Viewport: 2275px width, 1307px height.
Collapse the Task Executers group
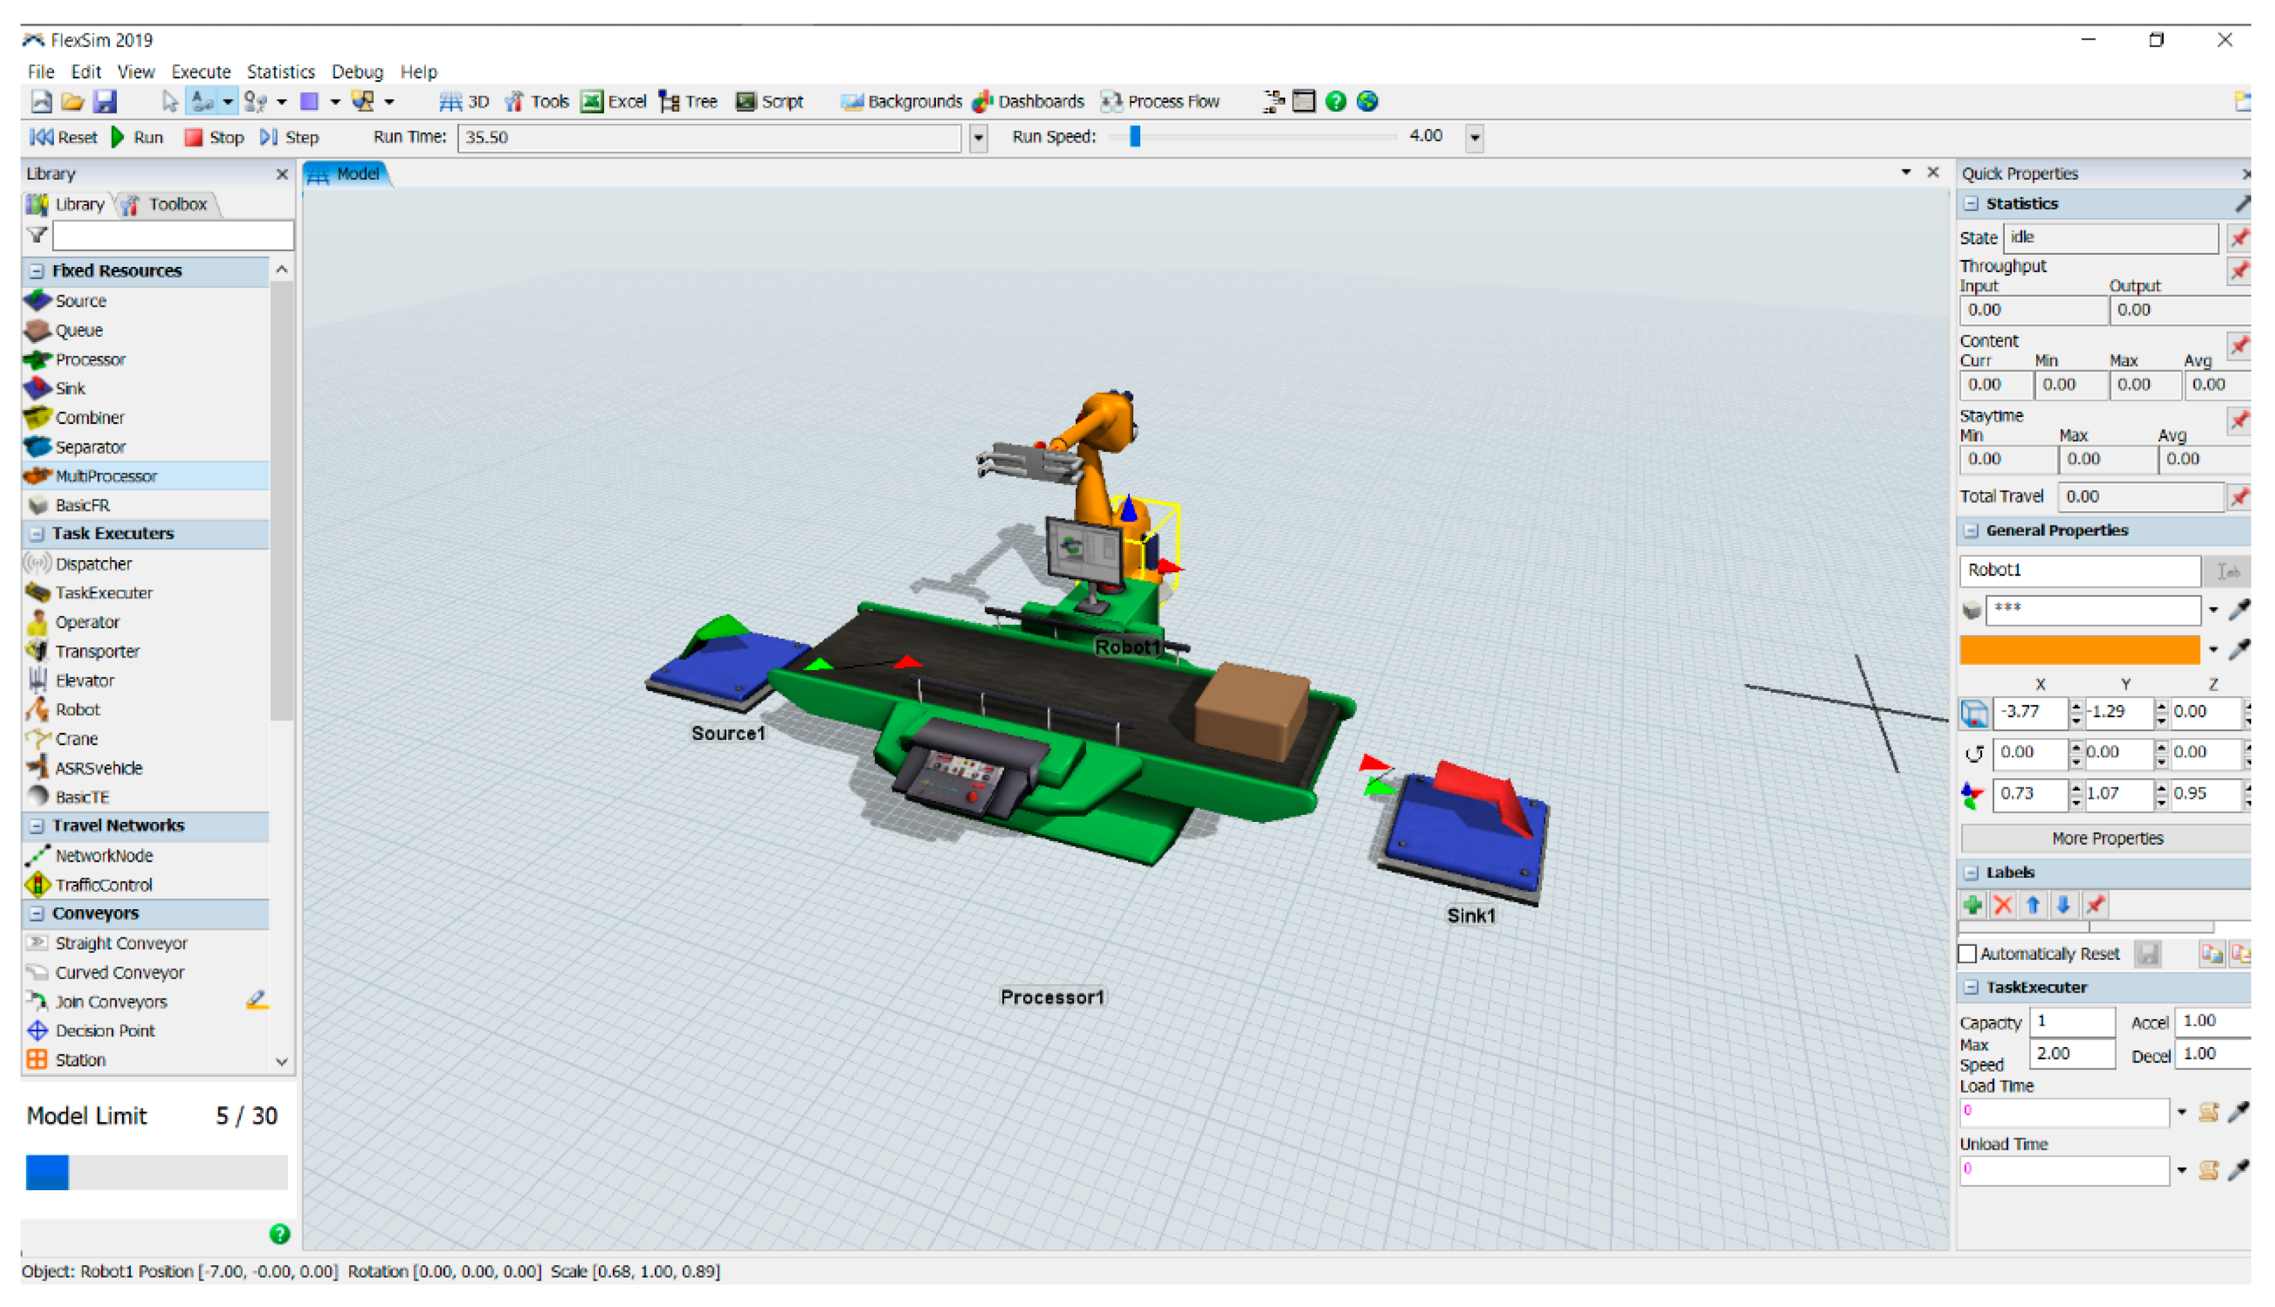point(37,534)
